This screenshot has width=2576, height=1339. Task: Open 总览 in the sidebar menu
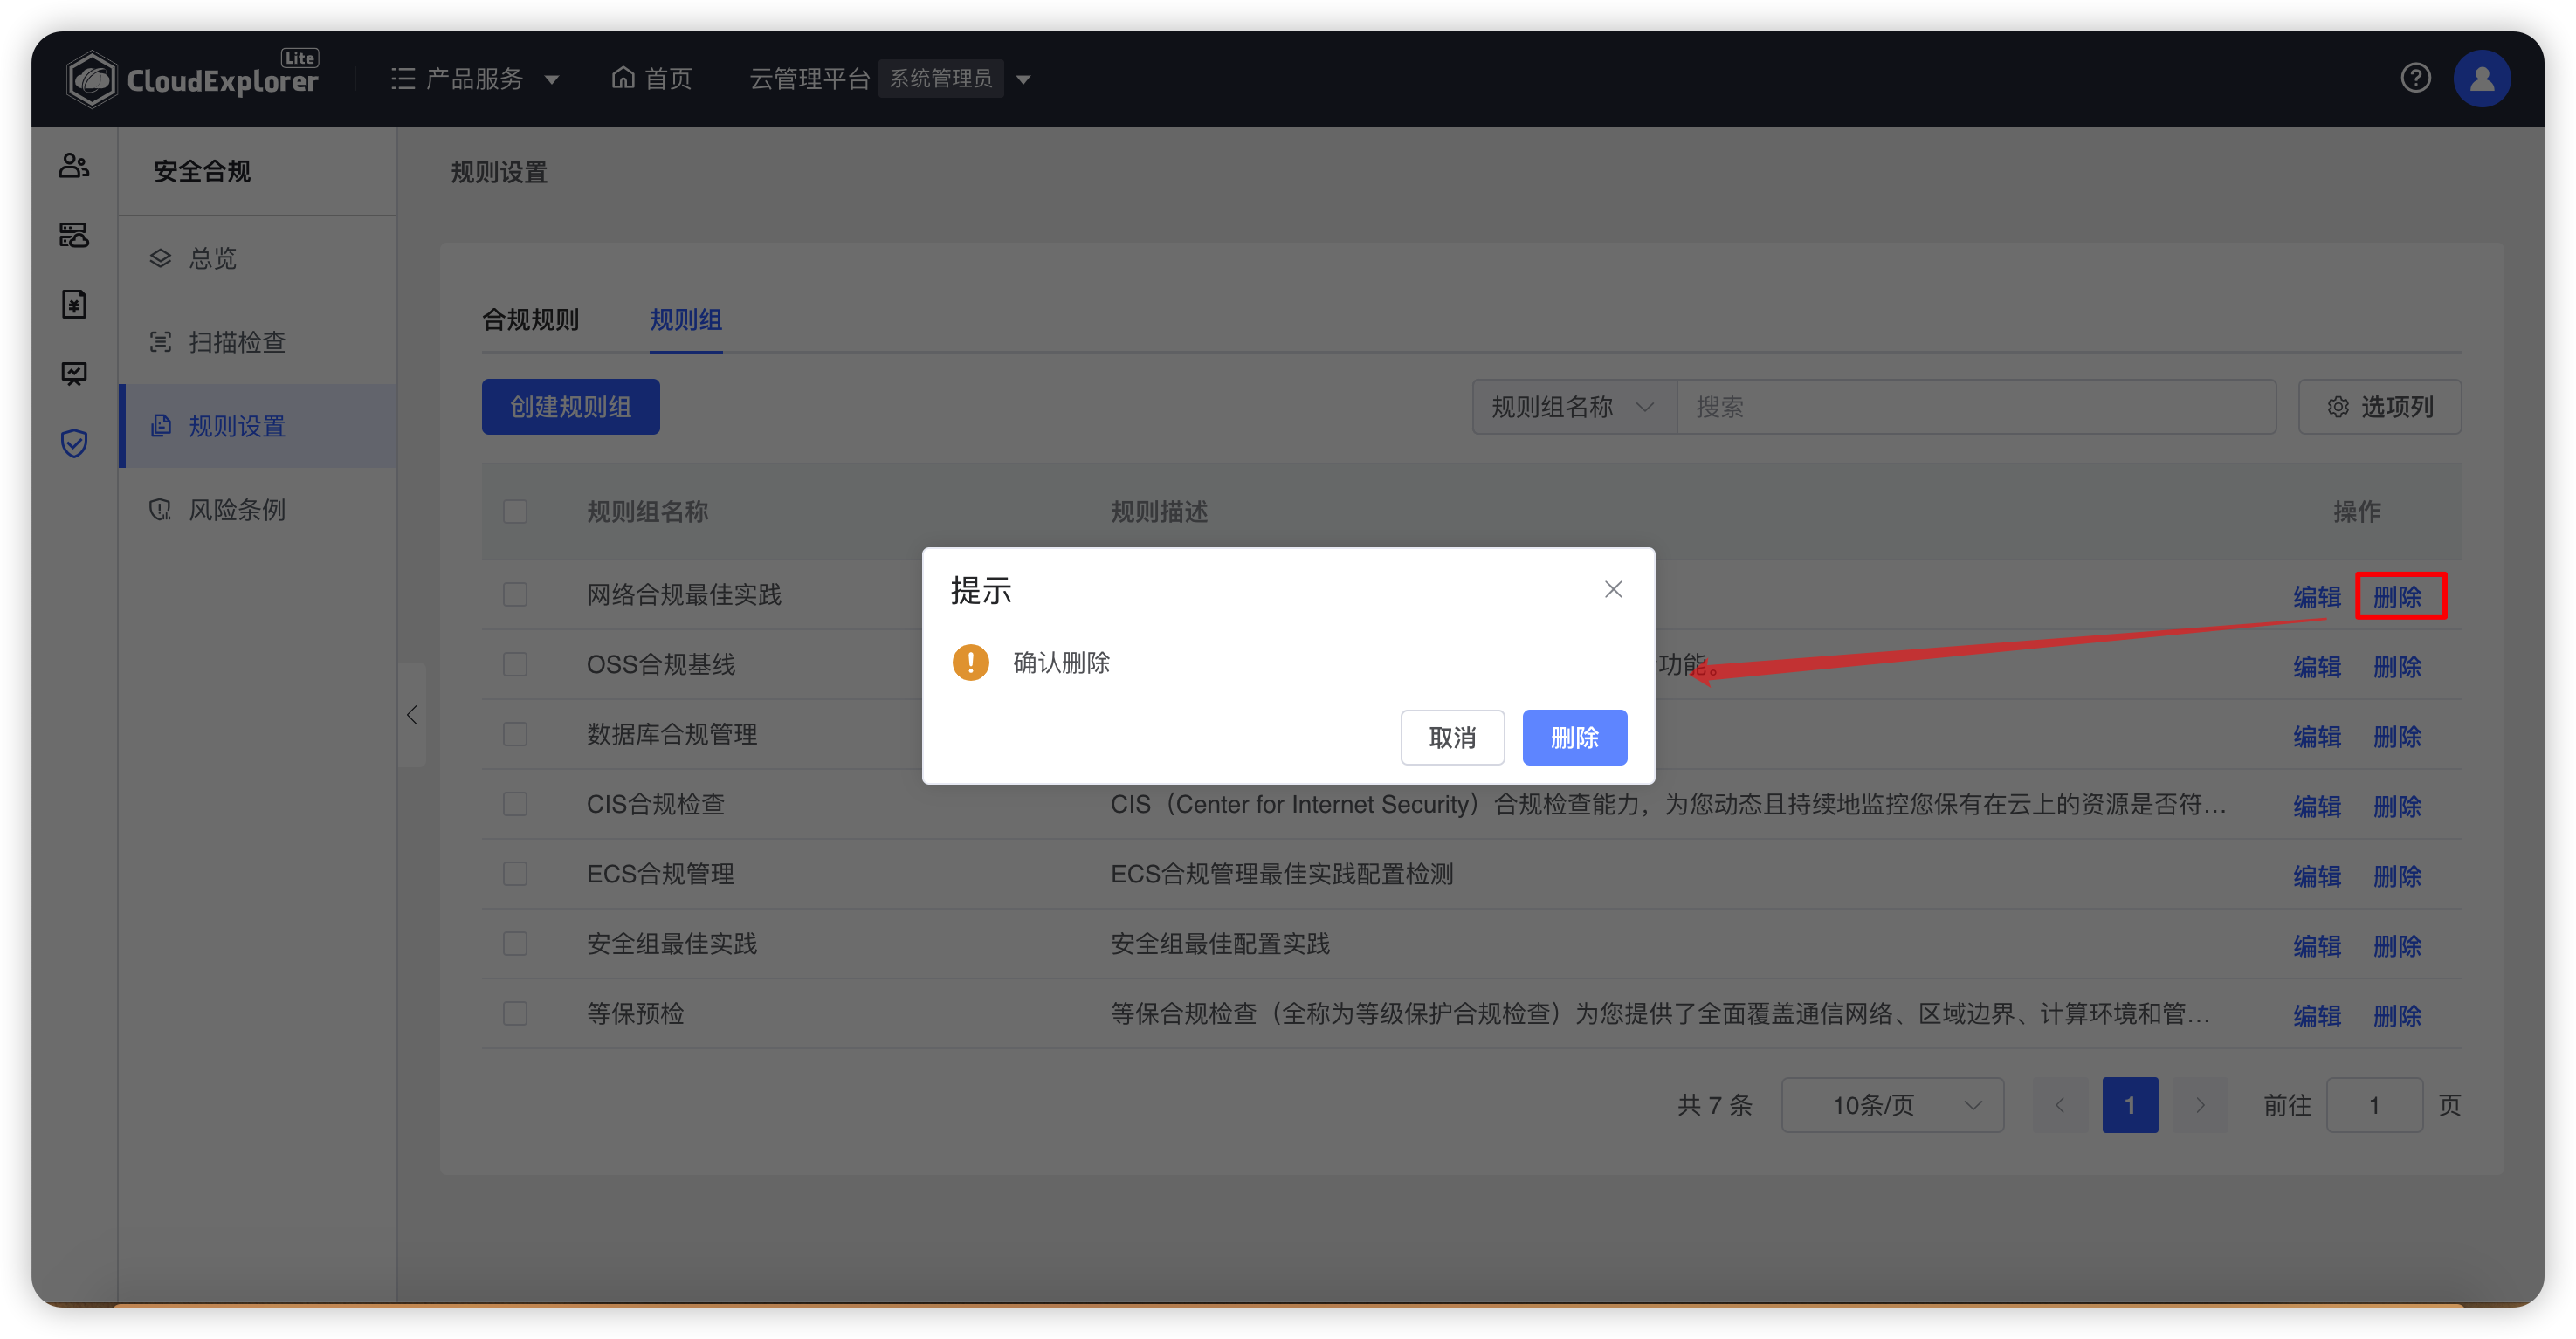[x=258, y=258]
